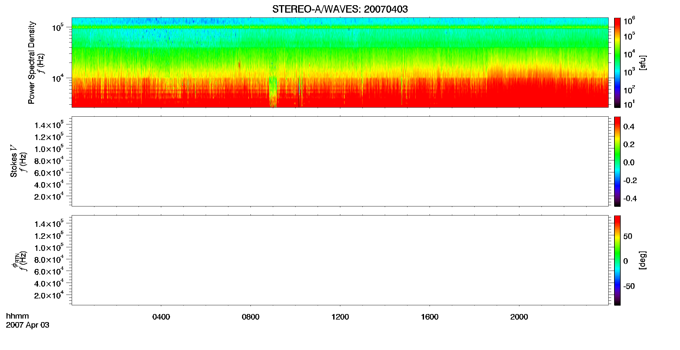Click the -0.2 label on Stokes colorbar
The width and height of the screenshot is (680, 350).
tap(630, 181)
